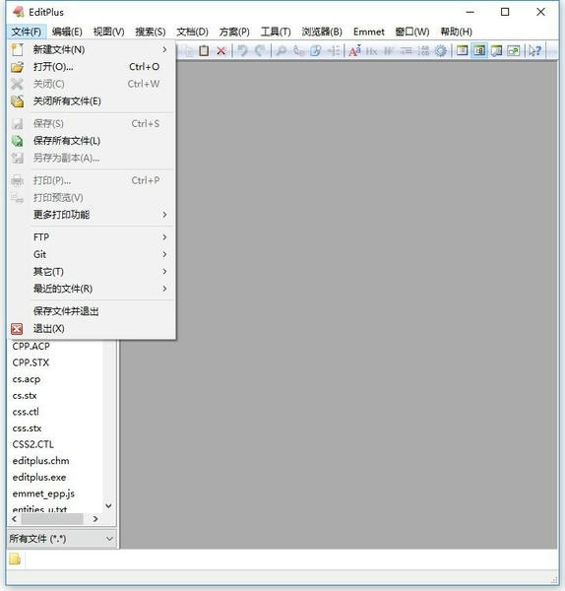Open the 帮助(H) menu

point(456,32)
